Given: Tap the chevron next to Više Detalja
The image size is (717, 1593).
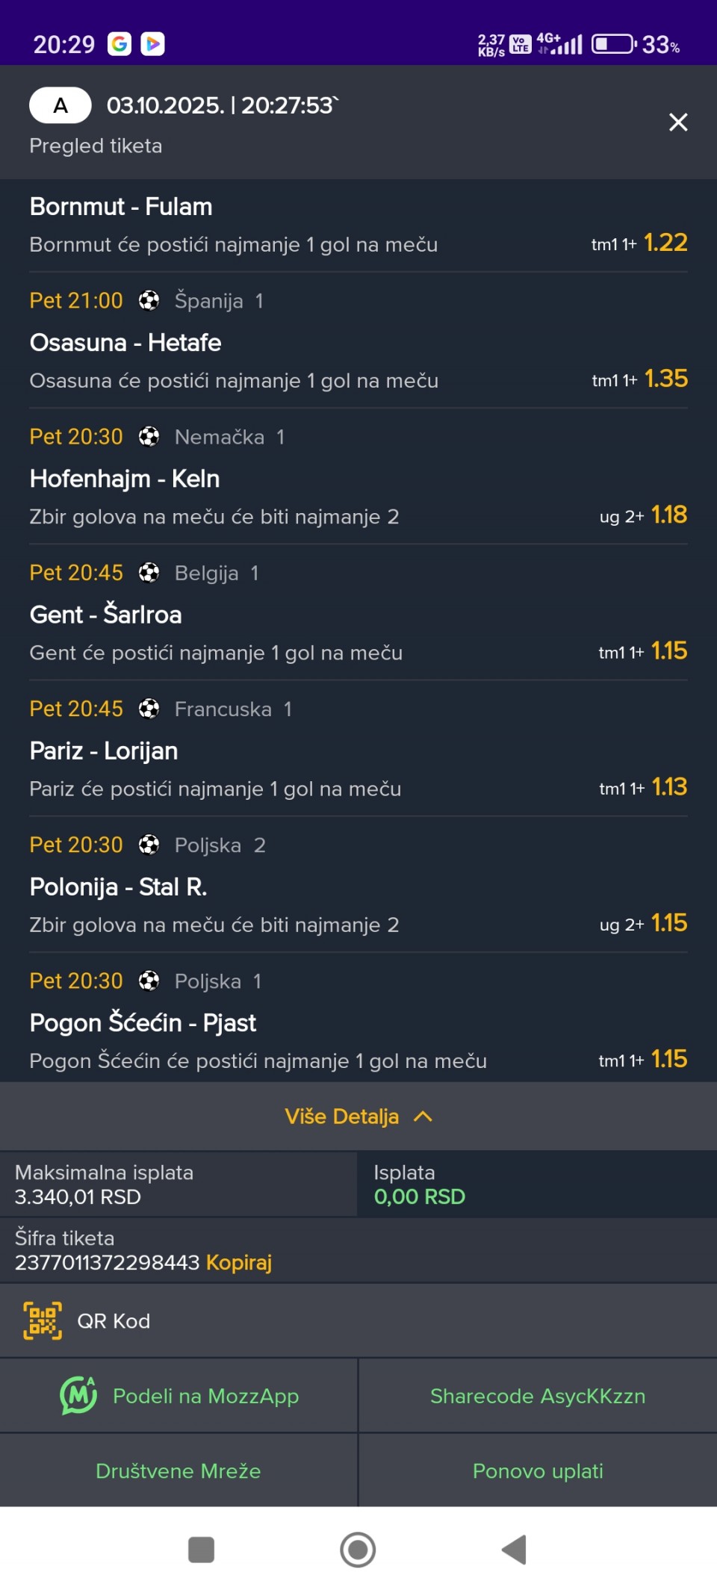Looking at the screenshot, I should [x=423, y=1116].
